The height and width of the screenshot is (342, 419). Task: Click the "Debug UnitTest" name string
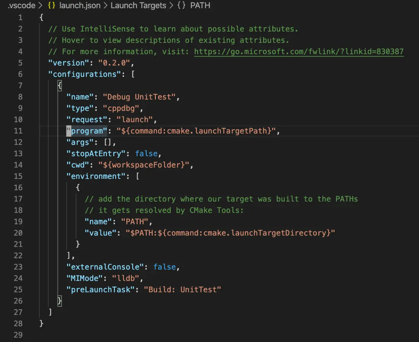(141, 97)
